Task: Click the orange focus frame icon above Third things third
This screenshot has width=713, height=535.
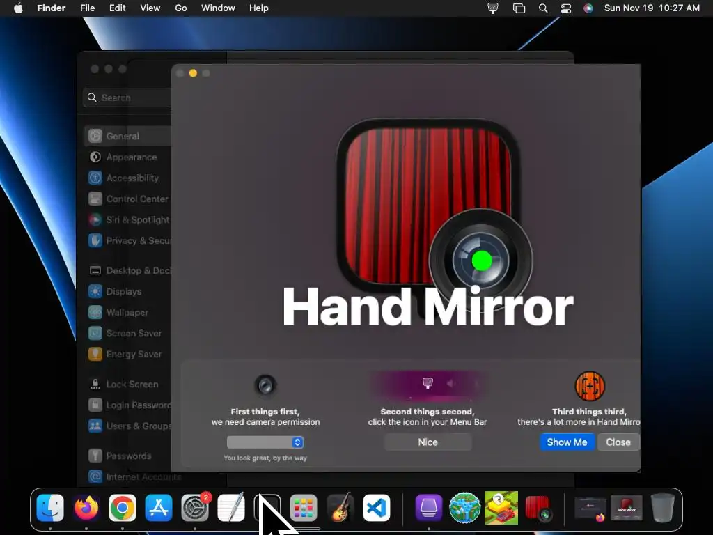Action: pos(590,386)
